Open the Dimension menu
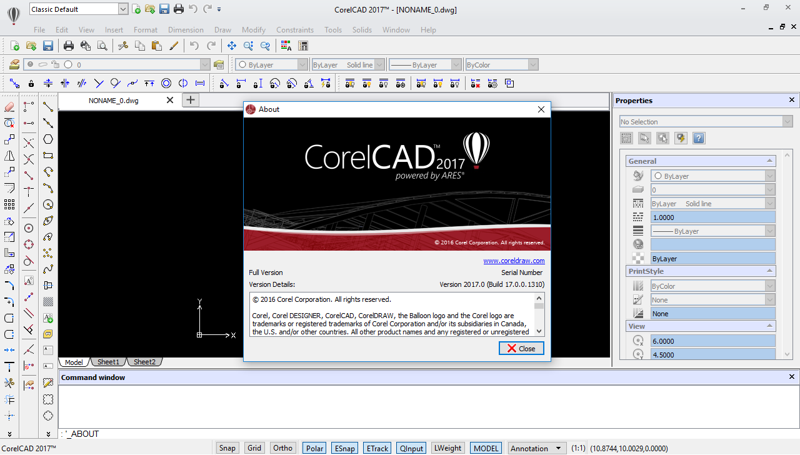This screenshot has width=800, height=455. coord(186,29)
